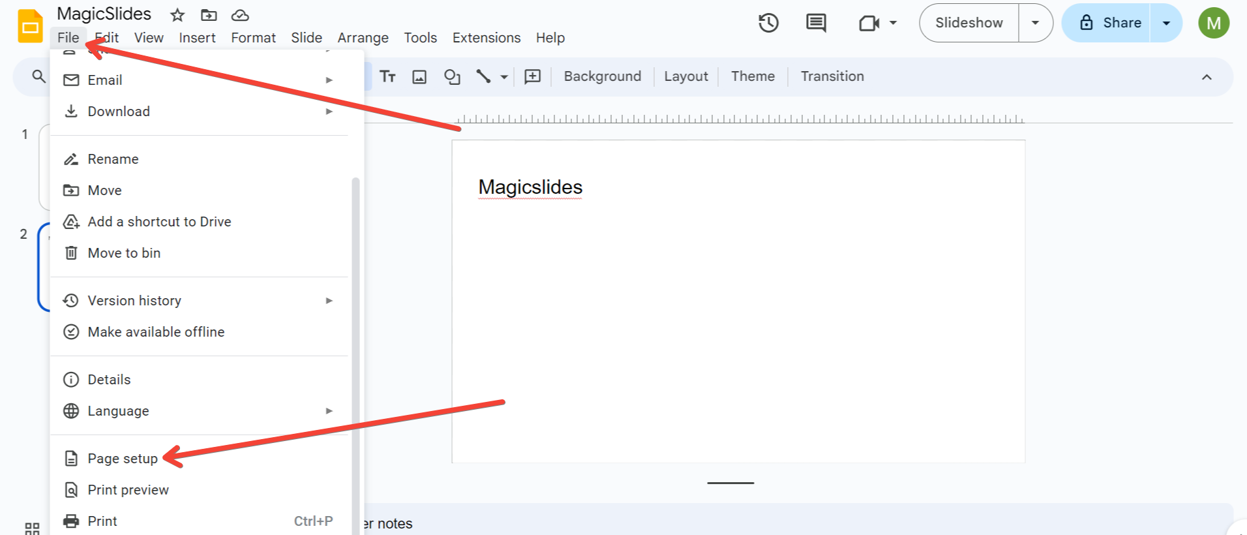Viewport: 1247px width, 535px height.
Task: Open the Tools menu
Action: 420,38
